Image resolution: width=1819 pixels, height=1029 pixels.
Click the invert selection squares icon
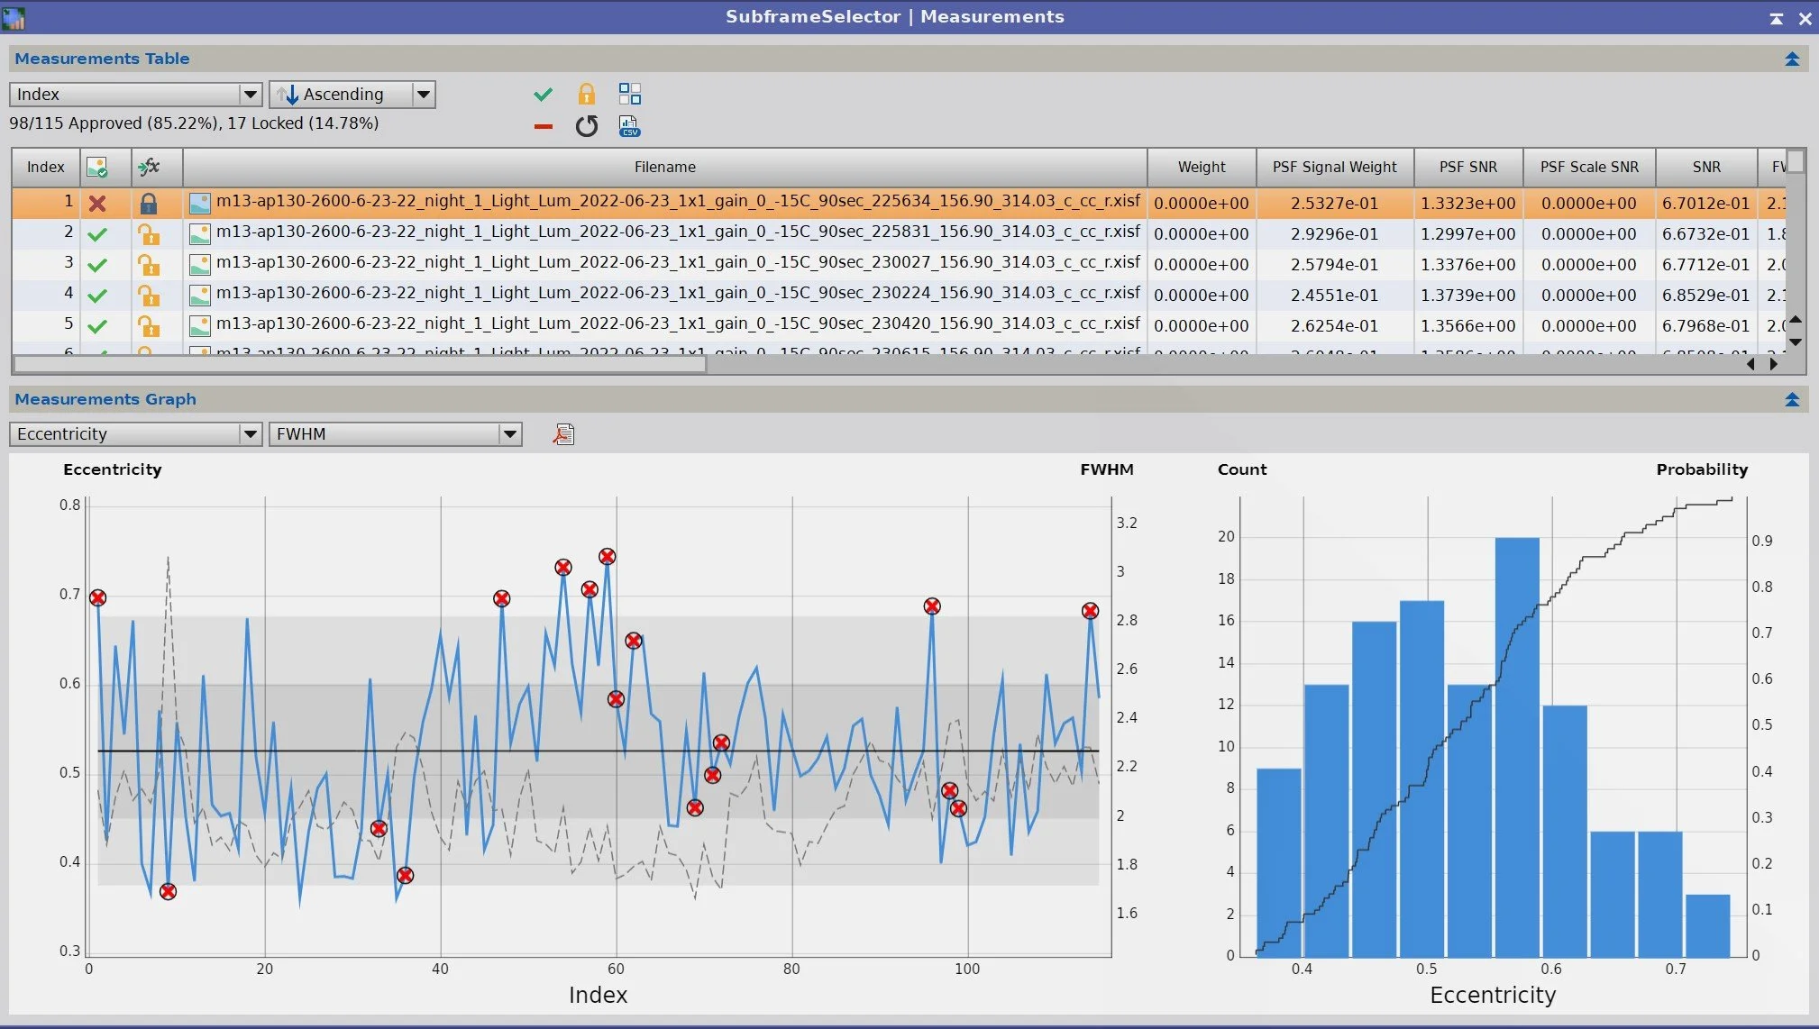[629, 94]
